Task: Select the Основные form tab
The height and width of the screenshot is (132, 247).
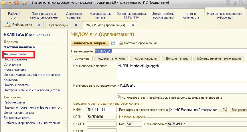Action: click(82, 58)
